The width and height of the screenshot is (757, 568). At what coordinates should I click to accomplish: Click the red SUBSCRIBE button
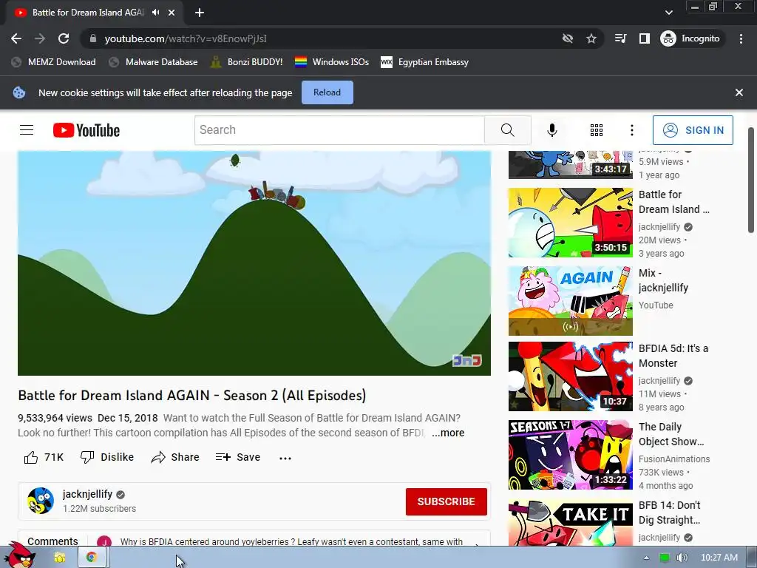pos(446,501)
